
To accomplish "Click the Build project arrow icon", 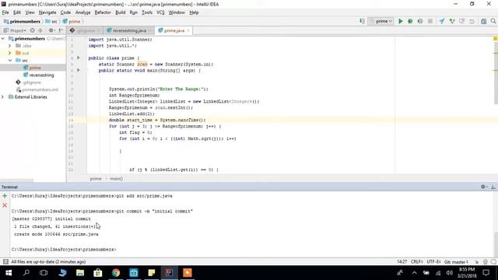I will [x=362, y=21].
